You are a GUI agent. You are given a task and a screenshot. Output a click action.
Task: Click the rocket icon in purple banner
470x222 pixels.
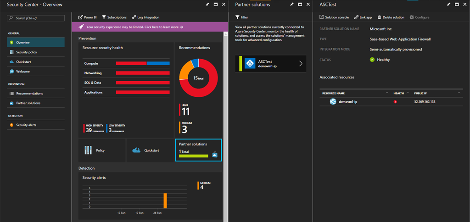81,27
